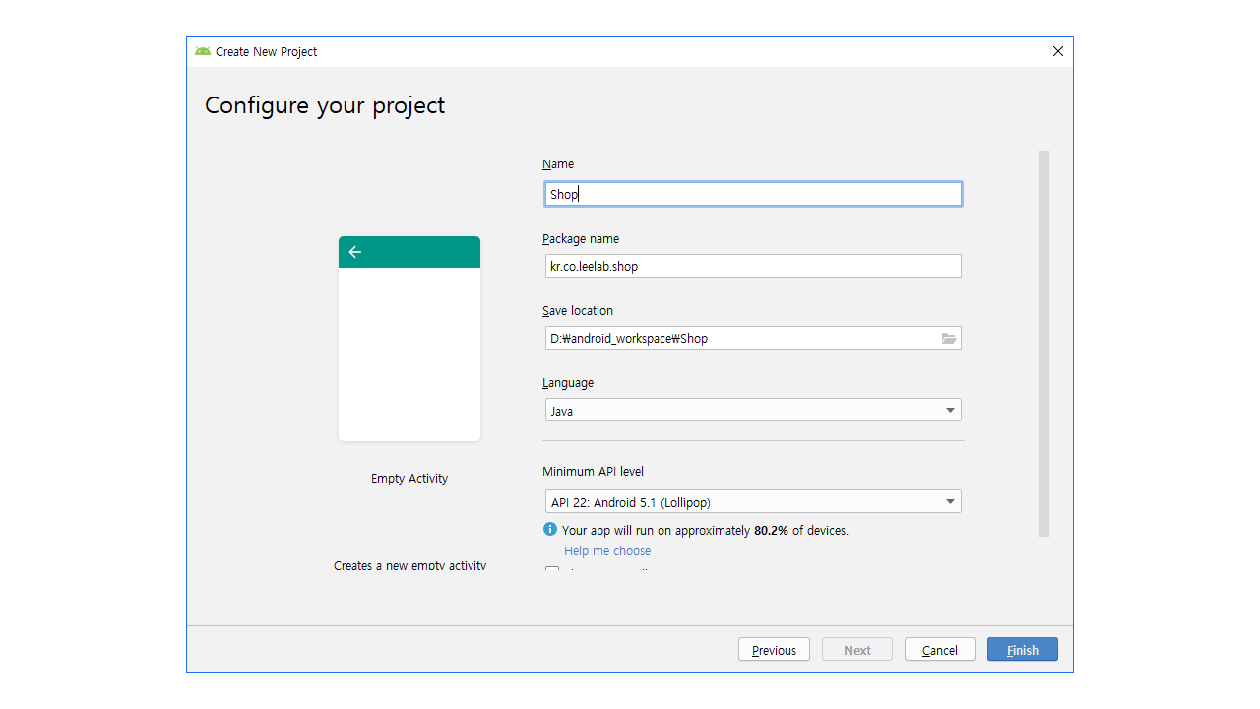Image resolution: width=1260 pixels, height=709 pixels.
Task: Click the folder browse icon in Save location
Action: [x=948, y=339]
